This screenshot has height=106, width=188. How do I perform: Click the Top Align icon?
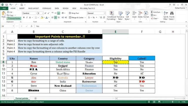[53, 13]
